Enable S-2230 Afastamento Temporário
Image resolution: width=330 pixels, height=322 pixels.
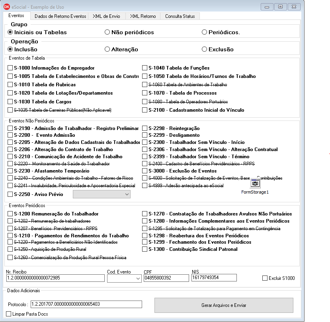click(10, 171)
